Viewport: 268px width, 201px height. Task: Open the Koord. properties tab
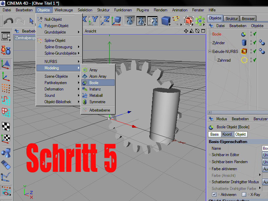(x=227, y=134)
